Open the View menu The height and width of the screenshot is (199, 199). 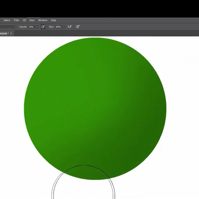32,20
